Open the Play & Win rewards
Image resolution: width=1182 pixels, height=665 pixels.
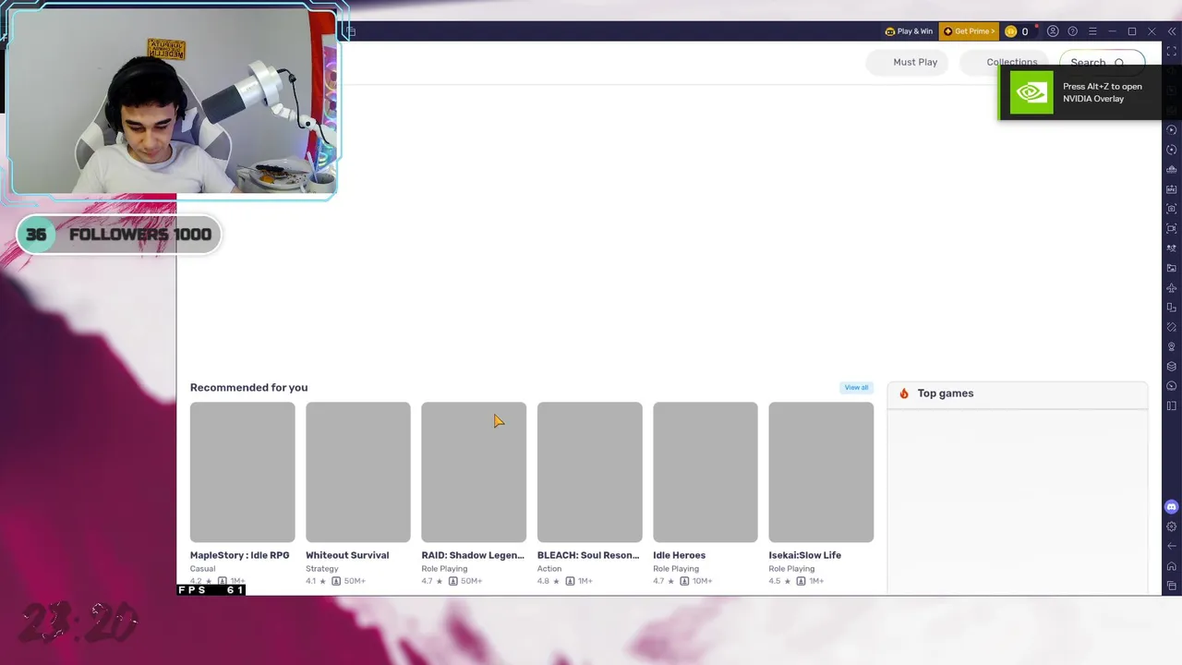[909, 31]
